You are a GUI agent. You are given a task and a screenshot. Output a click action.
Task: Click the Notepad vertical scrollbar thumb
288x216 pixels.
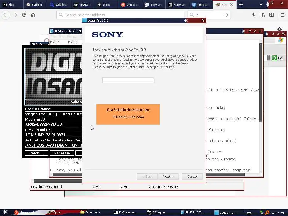tap(261, 82)
